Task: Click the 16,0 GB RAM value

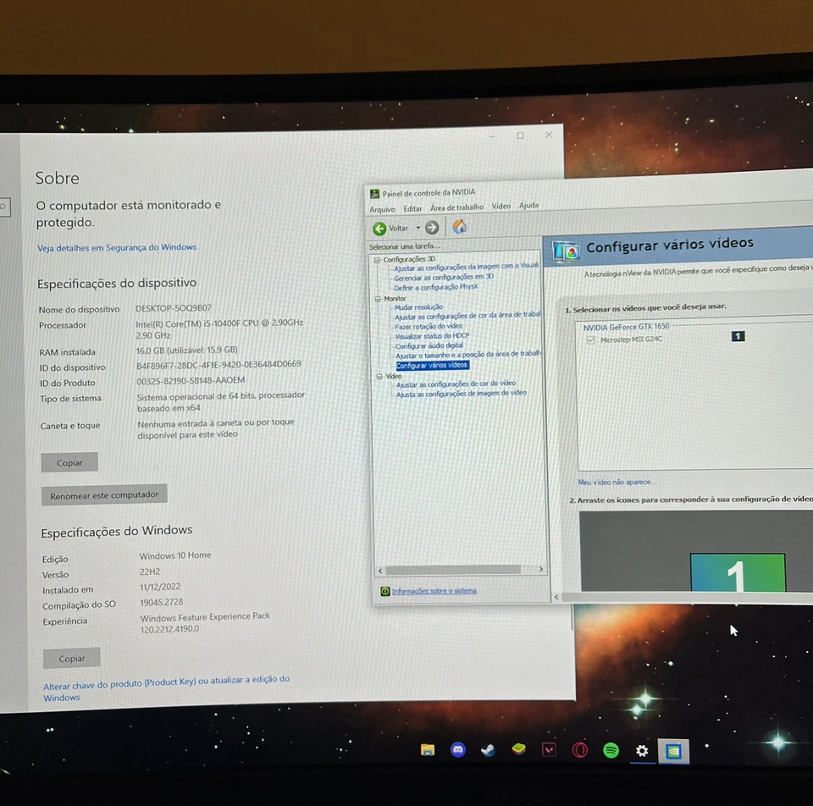Action: (x=186, y=351)
